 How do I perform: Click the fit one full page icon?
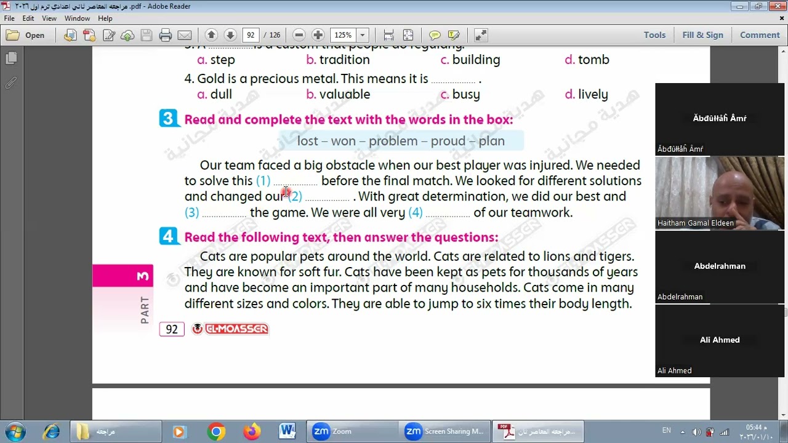tap(408, 35)
